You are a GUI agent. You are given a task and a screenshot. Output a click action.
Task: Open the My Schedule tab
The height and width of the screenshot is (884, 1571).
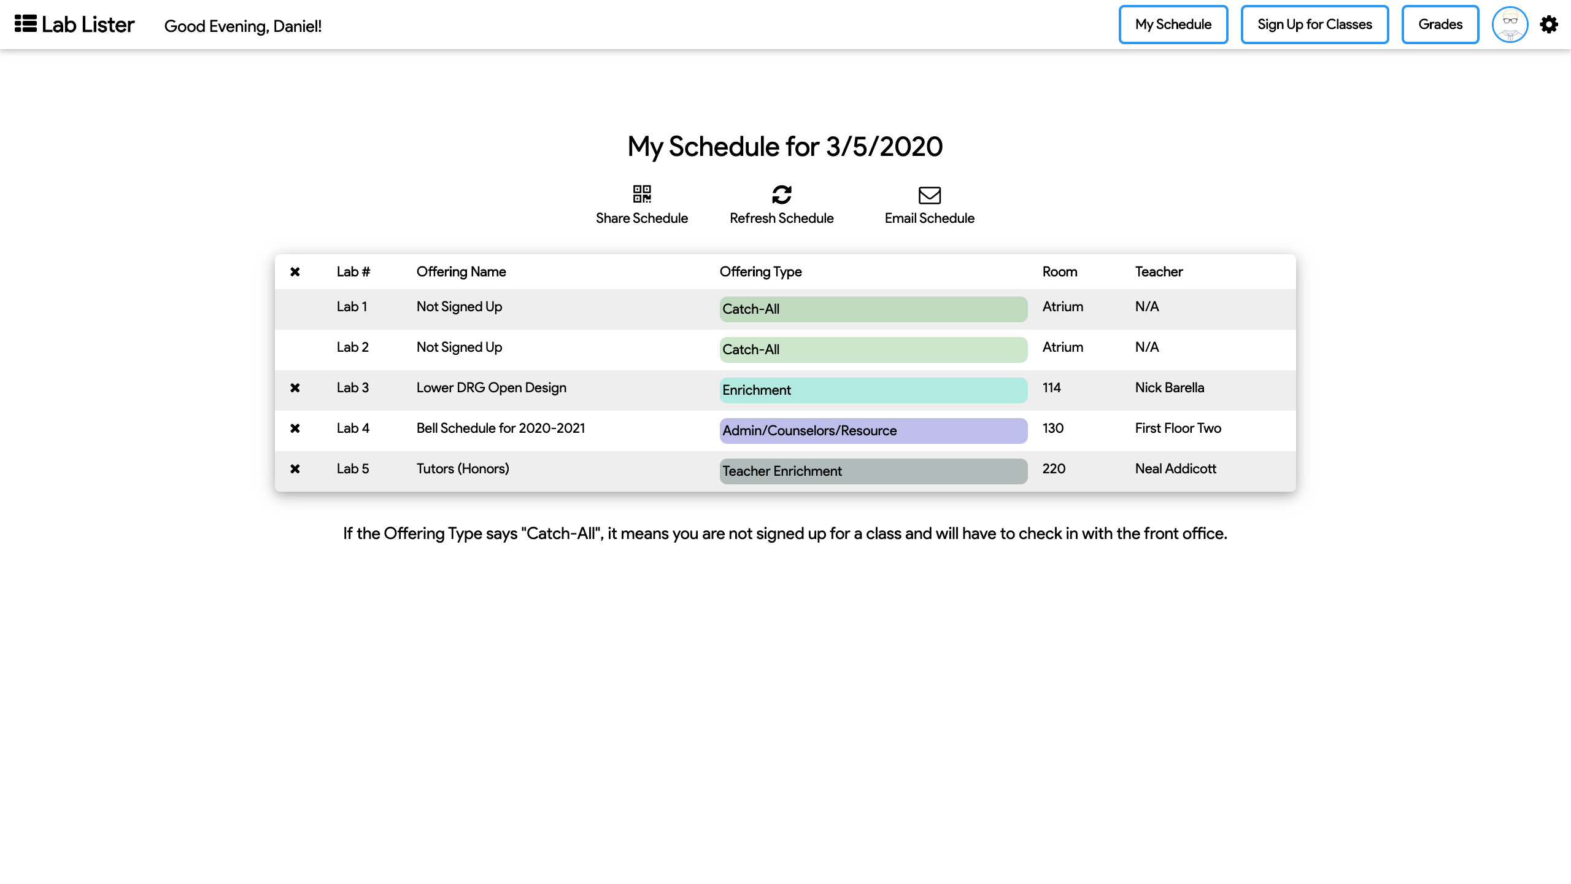[1173, 25]
